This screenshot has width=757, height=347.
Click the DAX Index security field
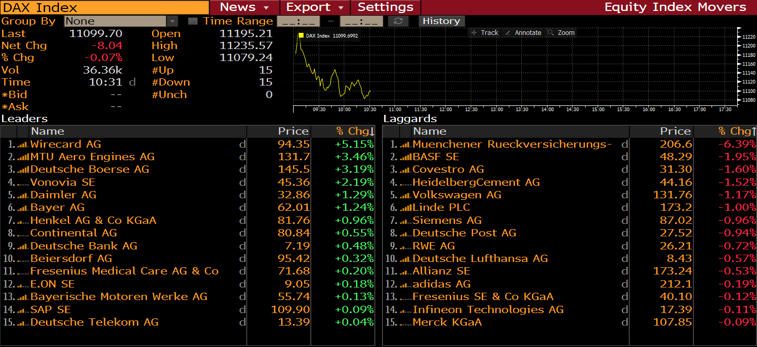104,7
